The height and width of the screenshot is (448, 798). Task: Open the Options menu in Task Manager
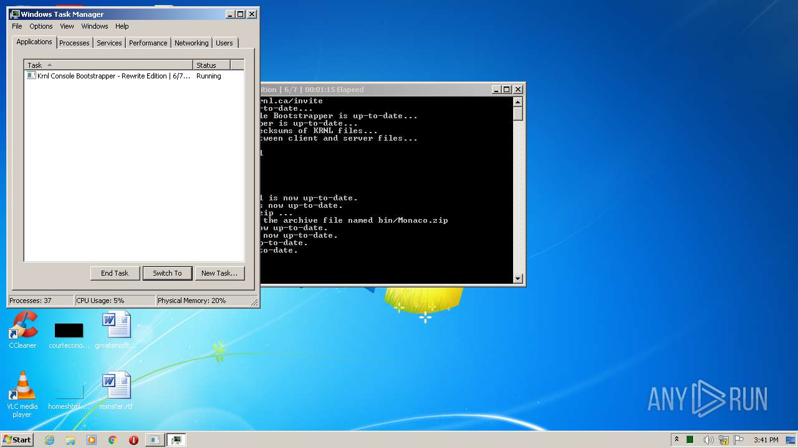[x=41, y=26]
